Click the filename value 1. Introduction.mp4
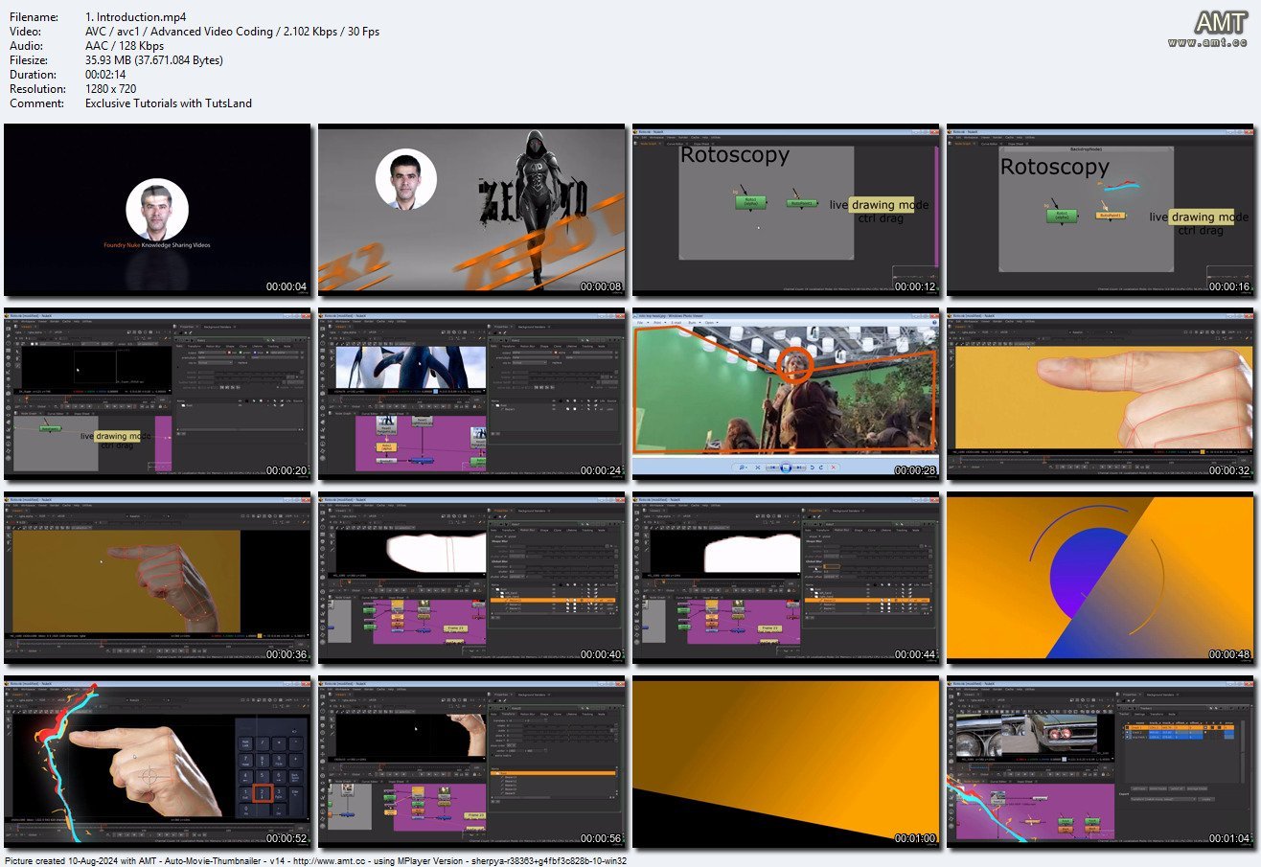Viewport: 1261px width, 867px height. [136, 17]
